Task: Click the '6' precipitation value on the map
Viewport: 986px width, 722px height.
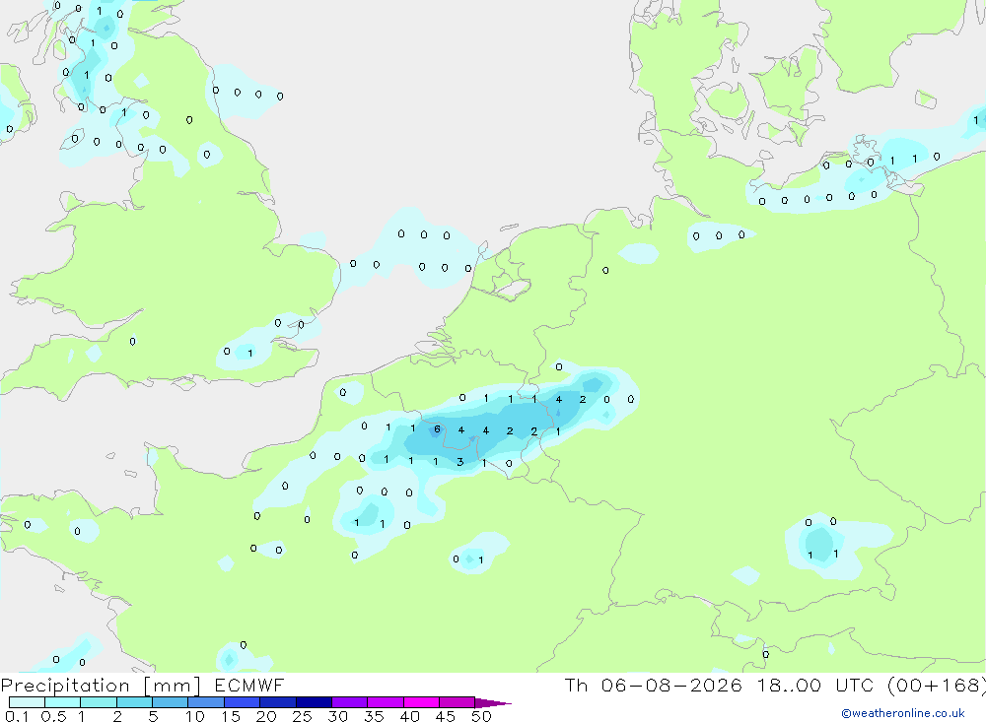Action: point(437,429)
